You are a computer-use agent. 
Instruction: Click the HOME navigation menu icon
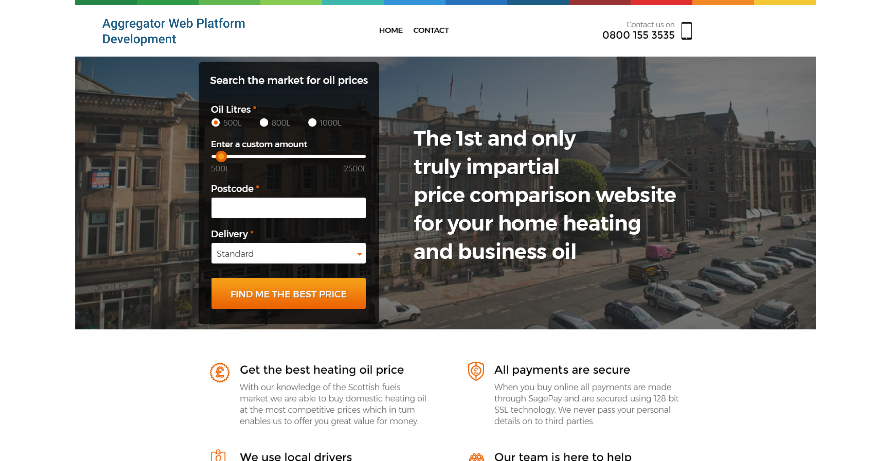click(389, 30)
